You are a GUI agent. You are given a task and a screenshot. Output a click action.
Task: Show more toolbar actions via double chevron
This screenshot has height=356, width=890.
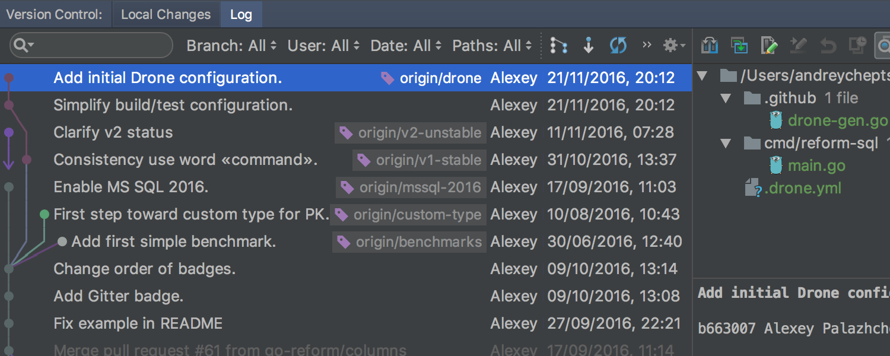click(647, 45)
